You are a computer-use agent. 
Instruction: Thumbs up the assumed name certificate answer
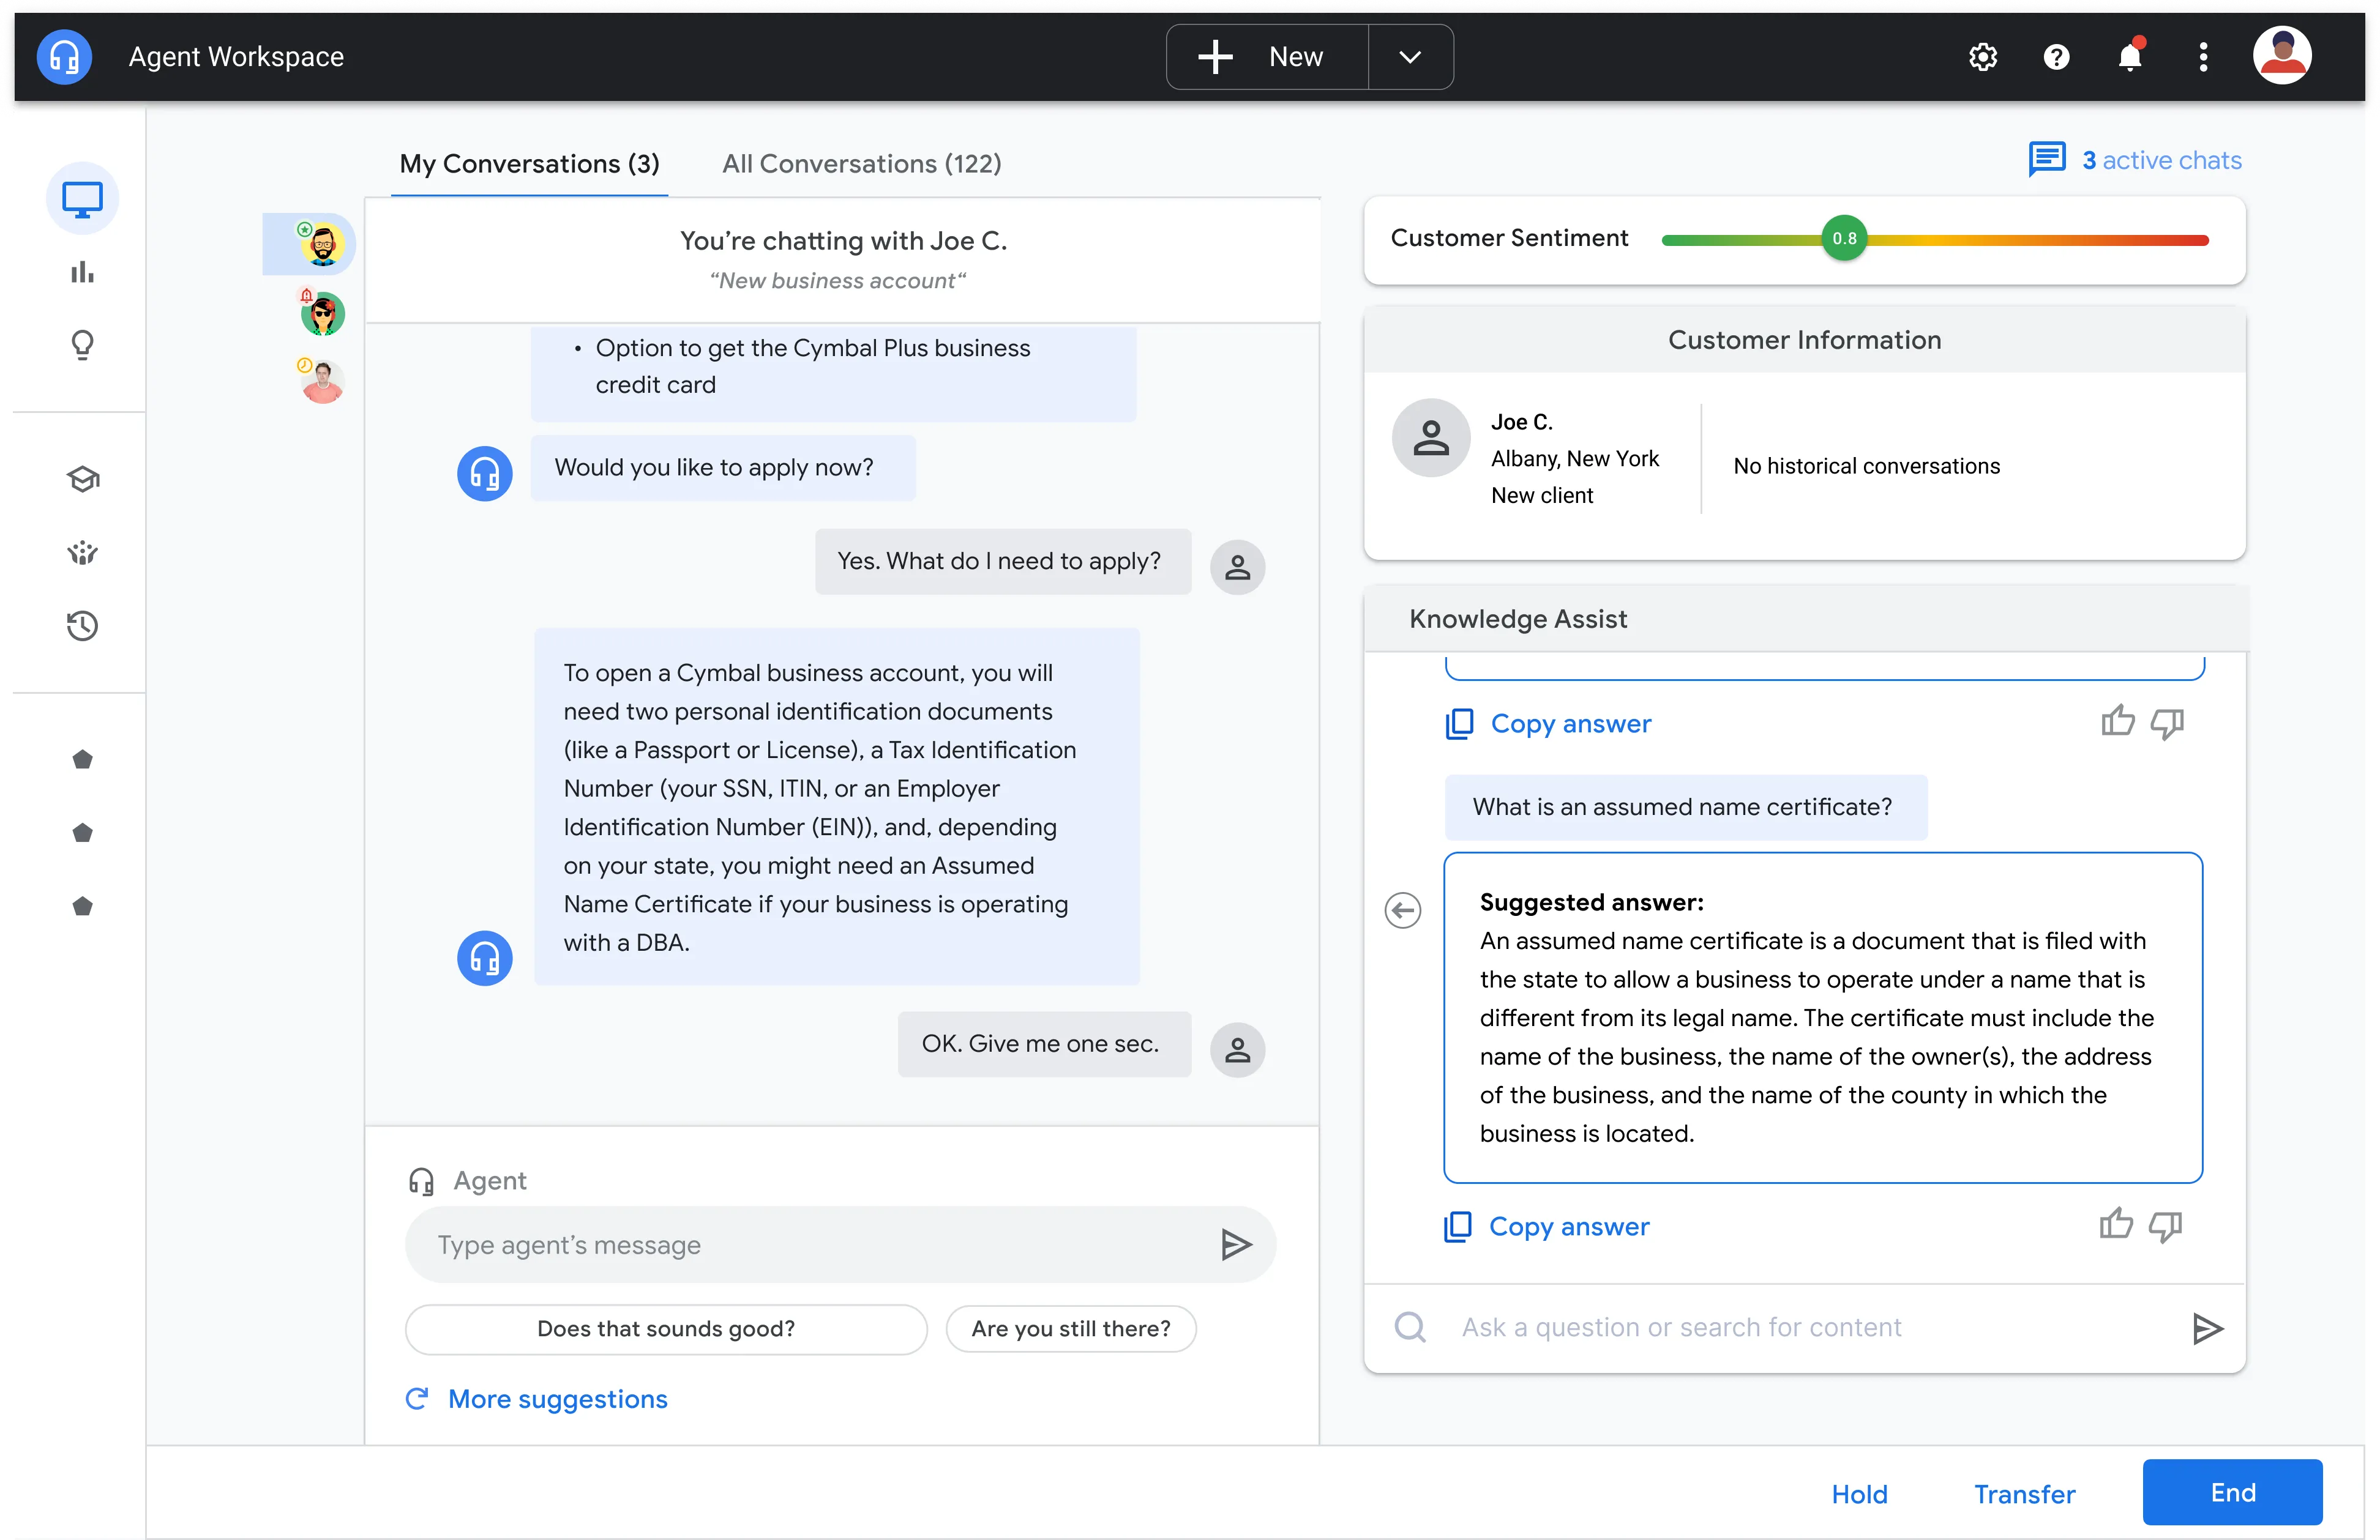point(2115,1224)
